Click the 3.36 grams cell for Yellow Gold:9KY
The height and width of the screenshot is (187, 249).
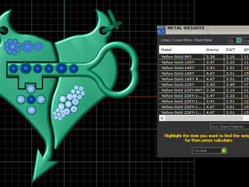[214, 57]
